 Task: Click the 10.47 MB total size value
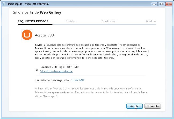[77, 80]
